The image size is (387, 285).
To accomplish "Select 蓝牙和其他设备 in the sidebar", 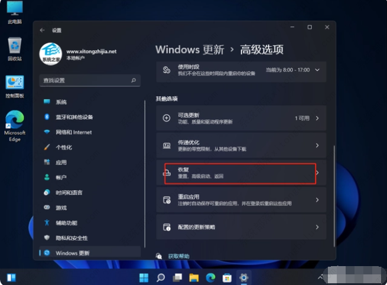I will [x=74, y=117].
